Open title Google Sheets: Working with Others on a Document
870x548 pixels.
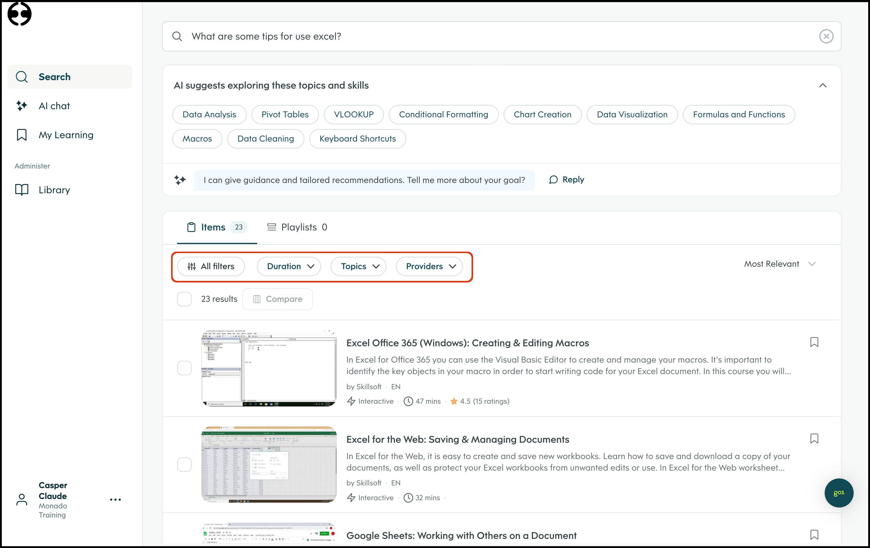[461, 535]
